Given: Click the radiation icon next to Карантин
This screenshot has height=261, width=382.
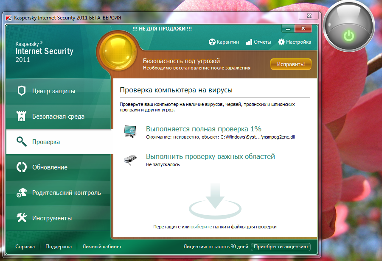Looking at the screenshot, I should pyautogui.click(x=212, y=42).
